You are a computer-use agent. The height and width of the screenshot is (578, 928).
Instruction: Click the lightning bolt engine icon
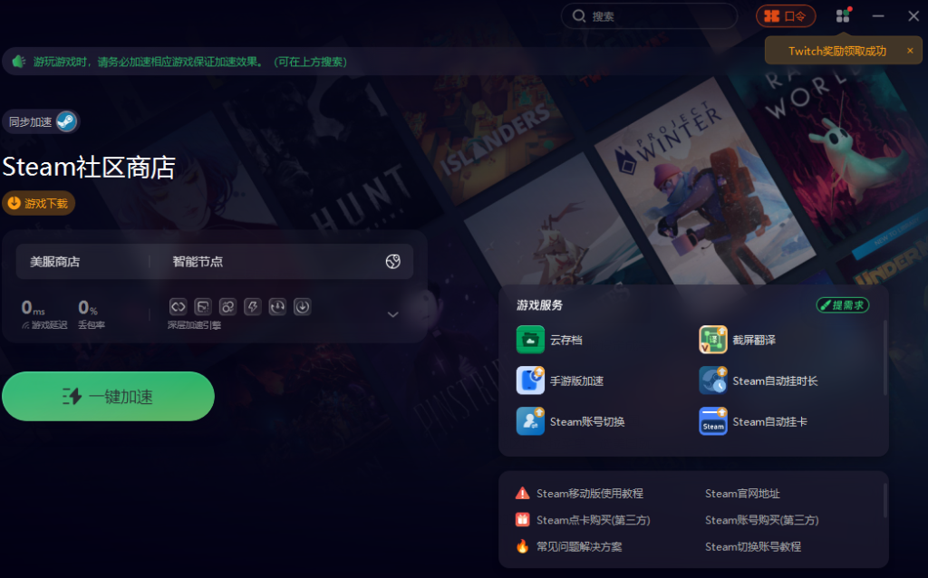(253, 306)
